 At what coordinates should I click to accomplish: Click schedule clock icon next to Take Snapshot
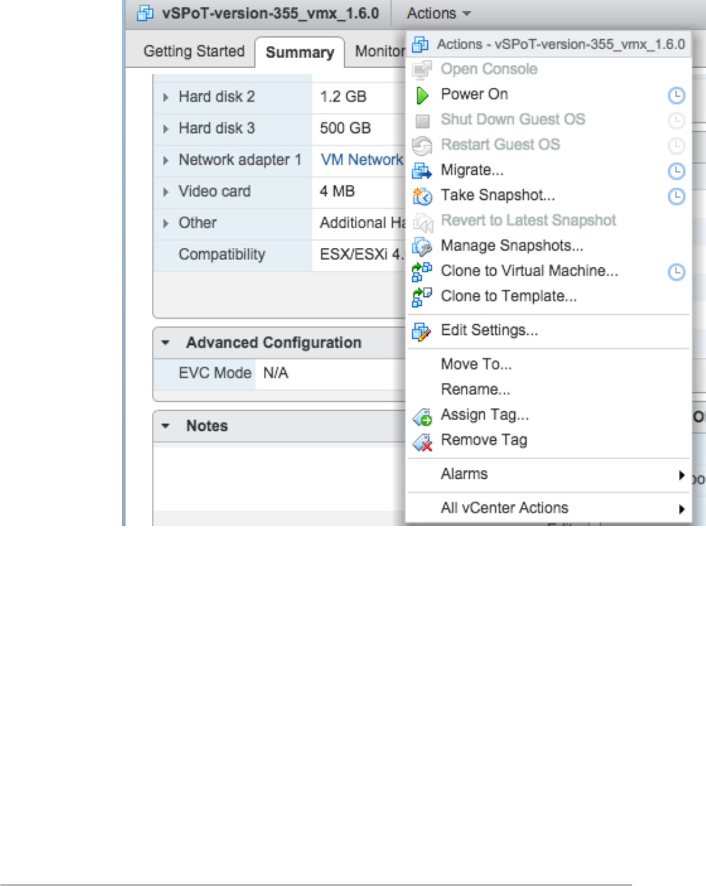point(676,197)
